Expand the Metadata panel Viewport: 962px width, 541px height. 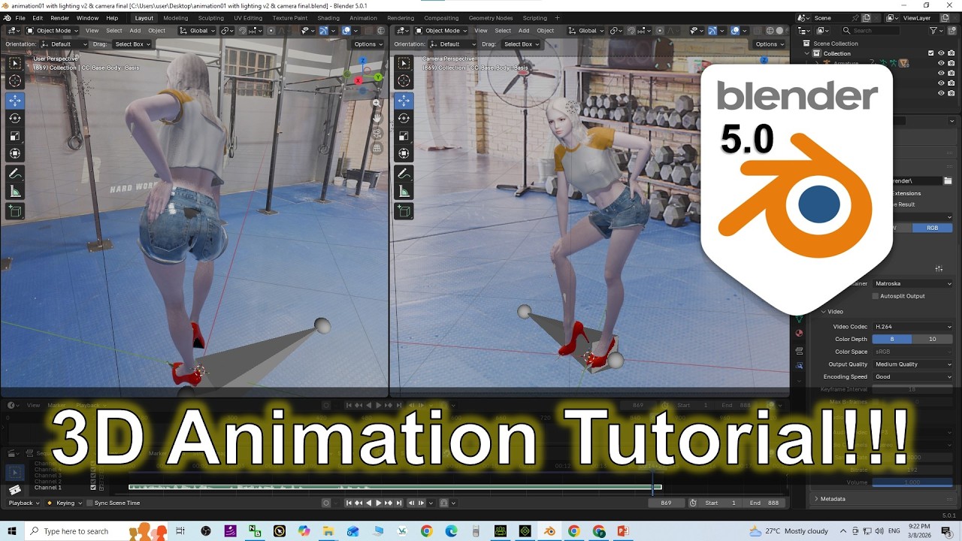(831, 499)
